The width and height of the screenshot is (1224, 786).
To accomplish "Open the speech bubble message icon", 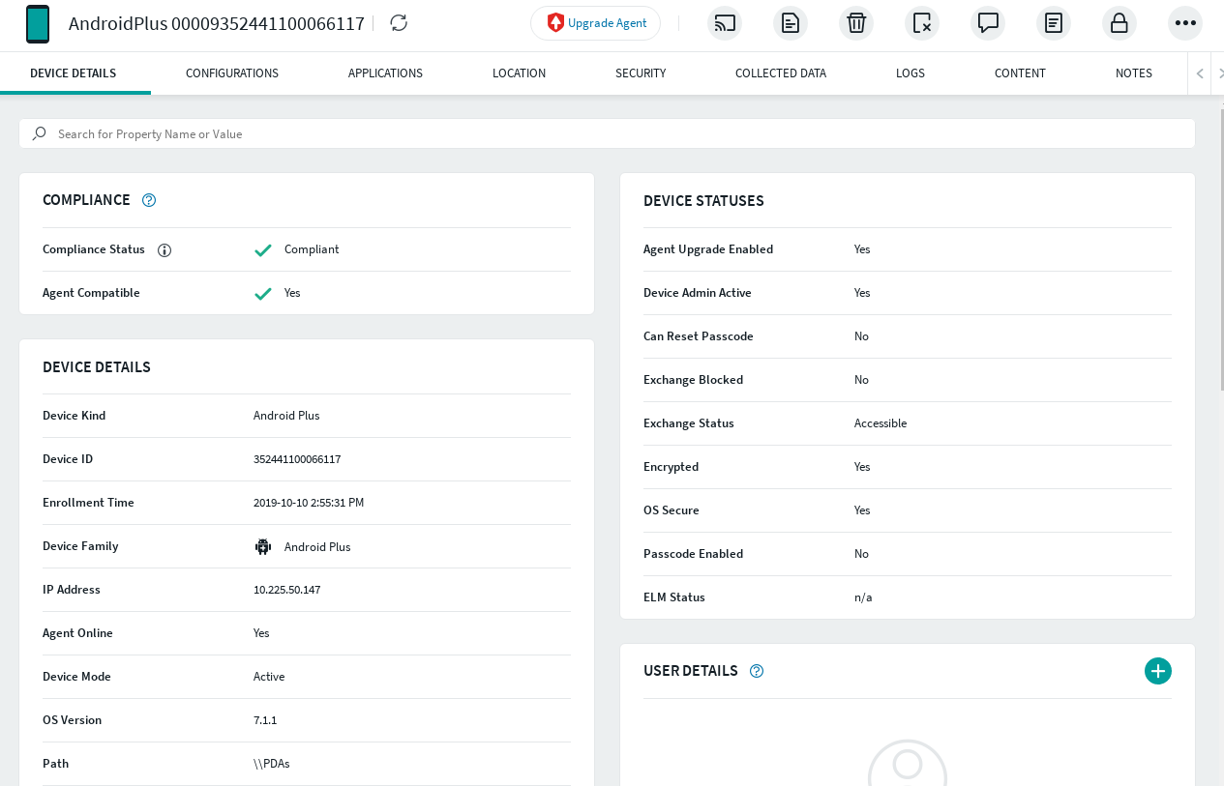I will pos(988,23).
